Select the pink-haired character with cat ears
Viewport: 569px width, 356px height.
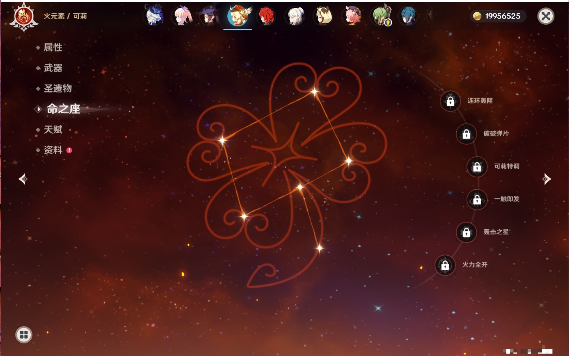[352, 16]
